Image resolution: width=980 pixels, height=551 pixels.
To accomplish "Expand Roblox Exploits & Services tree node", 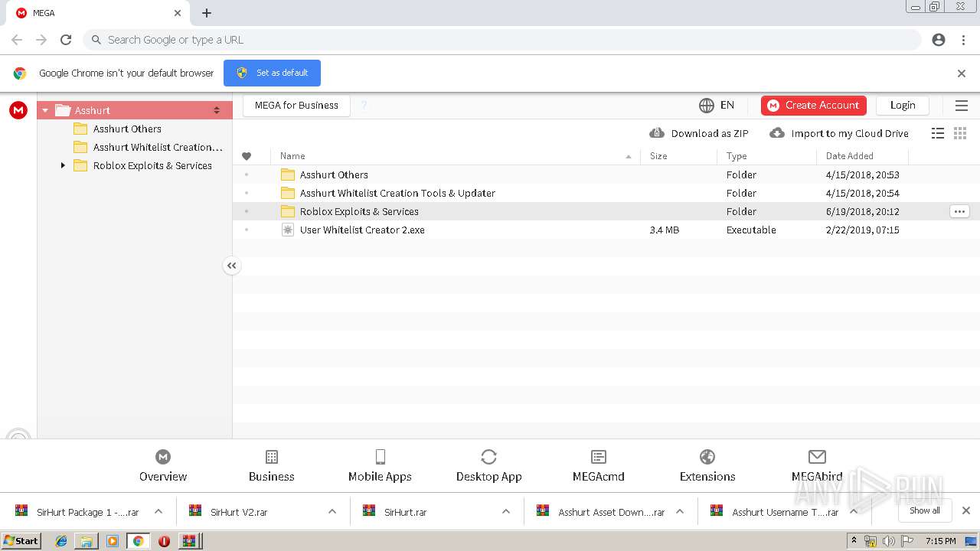I will [x=63, y=165].
